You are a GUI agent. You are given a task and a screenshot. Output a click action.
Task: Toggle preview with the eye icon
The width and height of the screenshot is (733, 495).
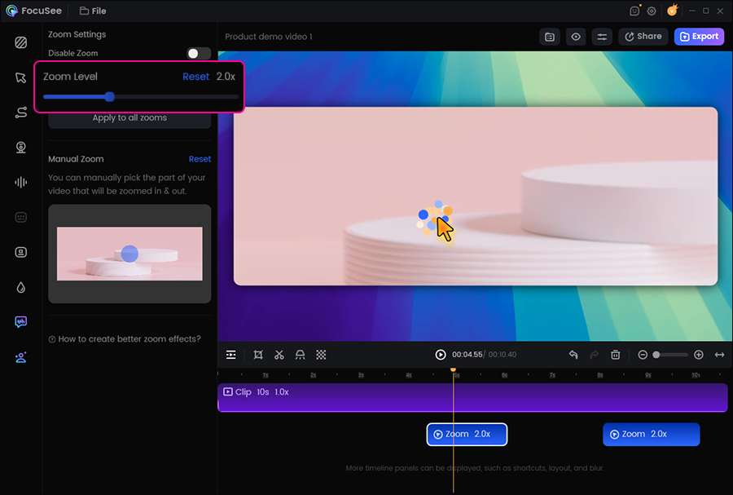pos(576,37)
